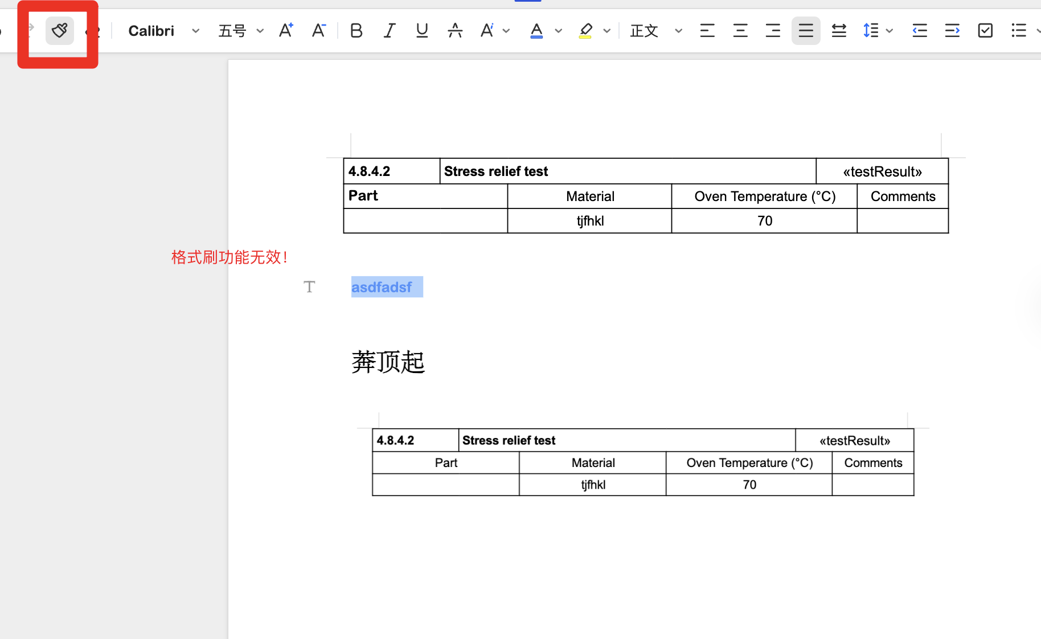Toggle strikethrough formatting
The image size is (1041, 639).
[x=455, y=30]
